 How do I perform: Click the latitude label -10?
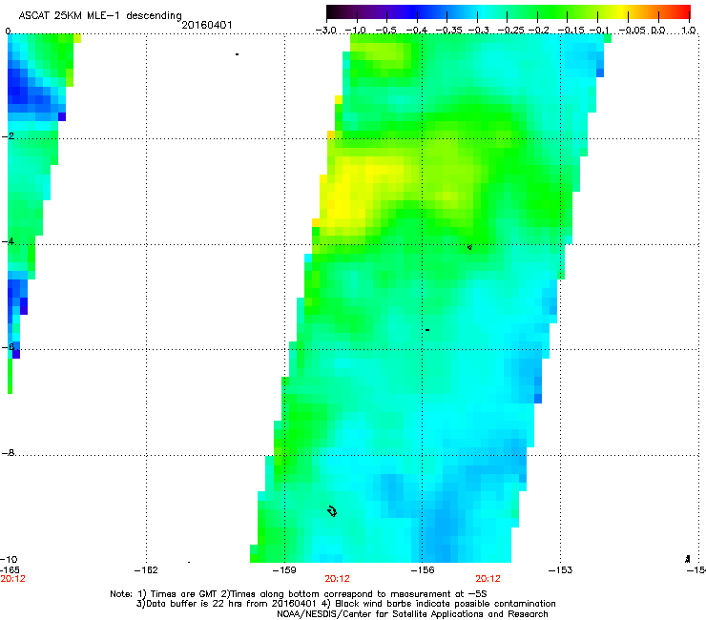[x=9, y=559]
